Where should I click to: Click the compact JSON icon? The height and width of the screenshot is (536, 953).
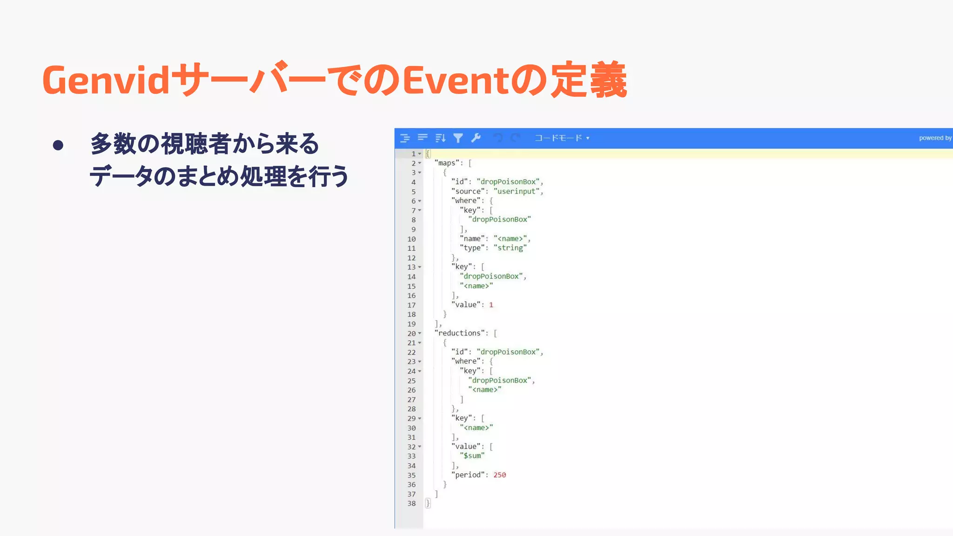coord(423,137)
